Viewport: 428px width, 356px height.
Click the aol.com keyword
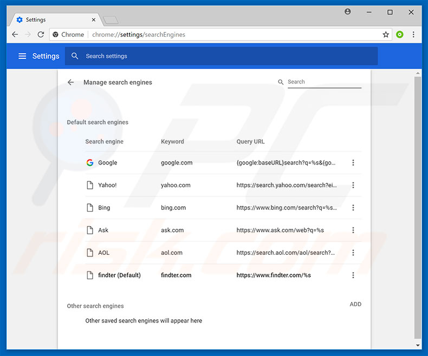coord(171,253)
